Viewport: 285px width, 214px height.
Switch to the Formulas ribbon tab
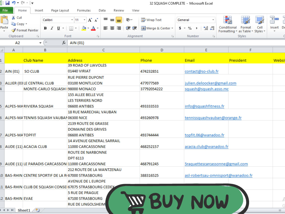click(x=84, y=10)
